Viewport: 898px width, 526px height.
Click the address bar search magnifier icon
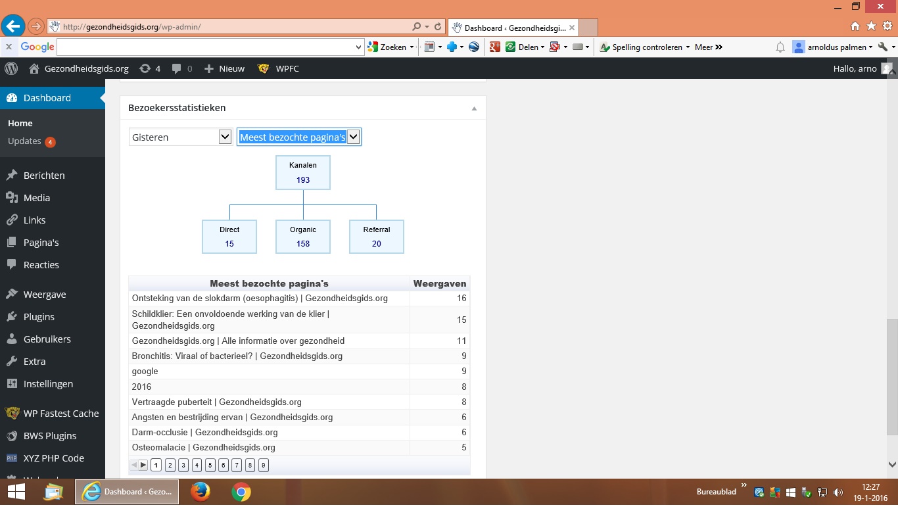(x=416, y=27)
